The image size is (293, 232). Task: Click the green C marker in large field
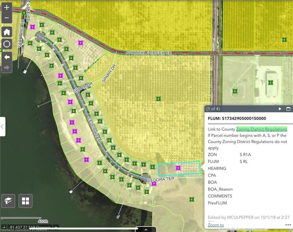[x=158, y=99]
